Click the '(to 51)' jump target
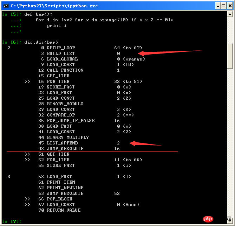 point(132,82)
